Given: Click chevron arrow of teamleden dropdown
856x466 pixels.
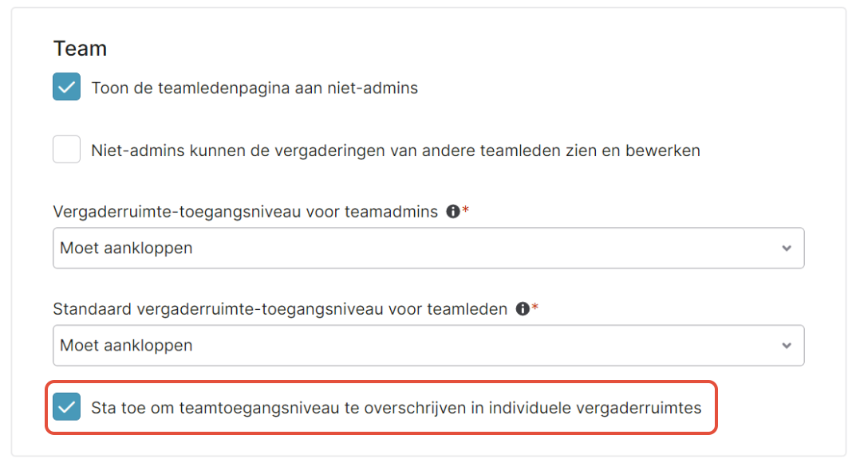Looking at the screenshot, I should click(x=786, y=346).
